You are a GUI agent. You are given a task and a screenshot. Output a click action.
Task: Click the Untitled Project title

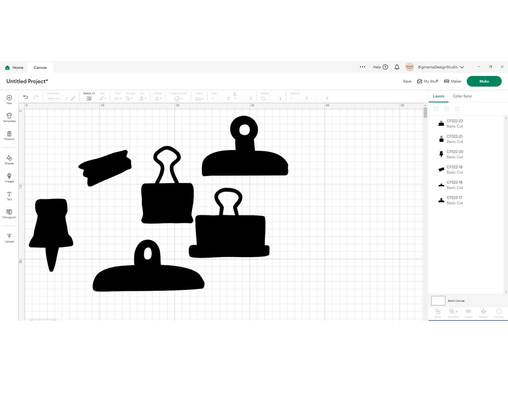(x=27, y=81)
